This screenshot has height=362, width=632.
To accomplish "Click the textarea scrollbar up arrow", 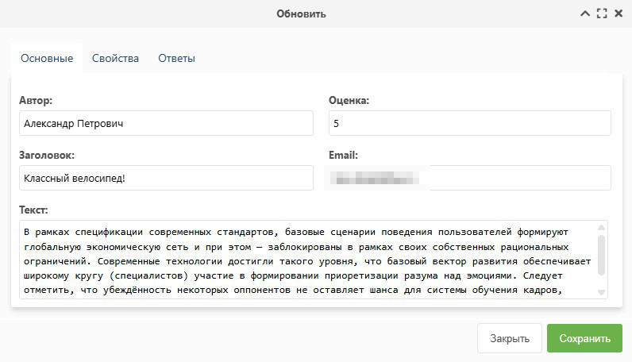I will click(601, 229).
